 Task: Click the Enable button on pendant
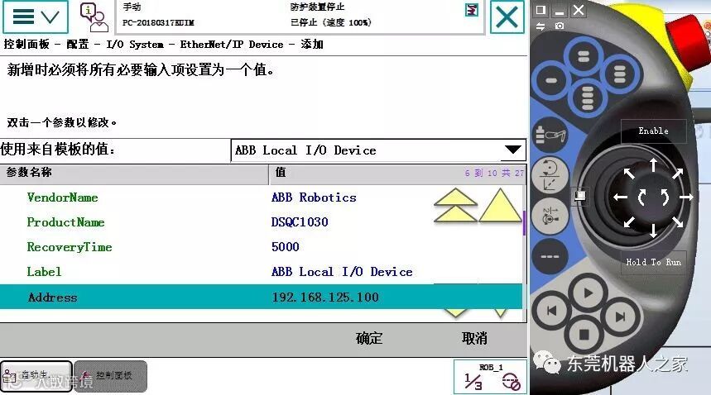point(653,131)
